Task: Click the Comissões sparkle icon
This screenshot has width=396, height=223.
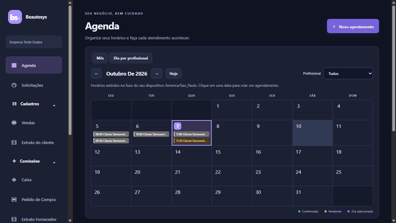Action: coord(14,161)
